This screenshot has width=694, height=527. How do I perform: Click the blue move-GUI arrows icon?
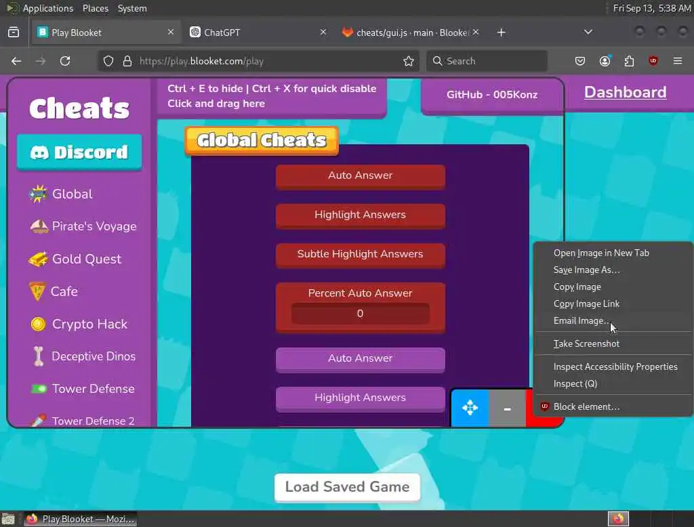coord(470,408)
